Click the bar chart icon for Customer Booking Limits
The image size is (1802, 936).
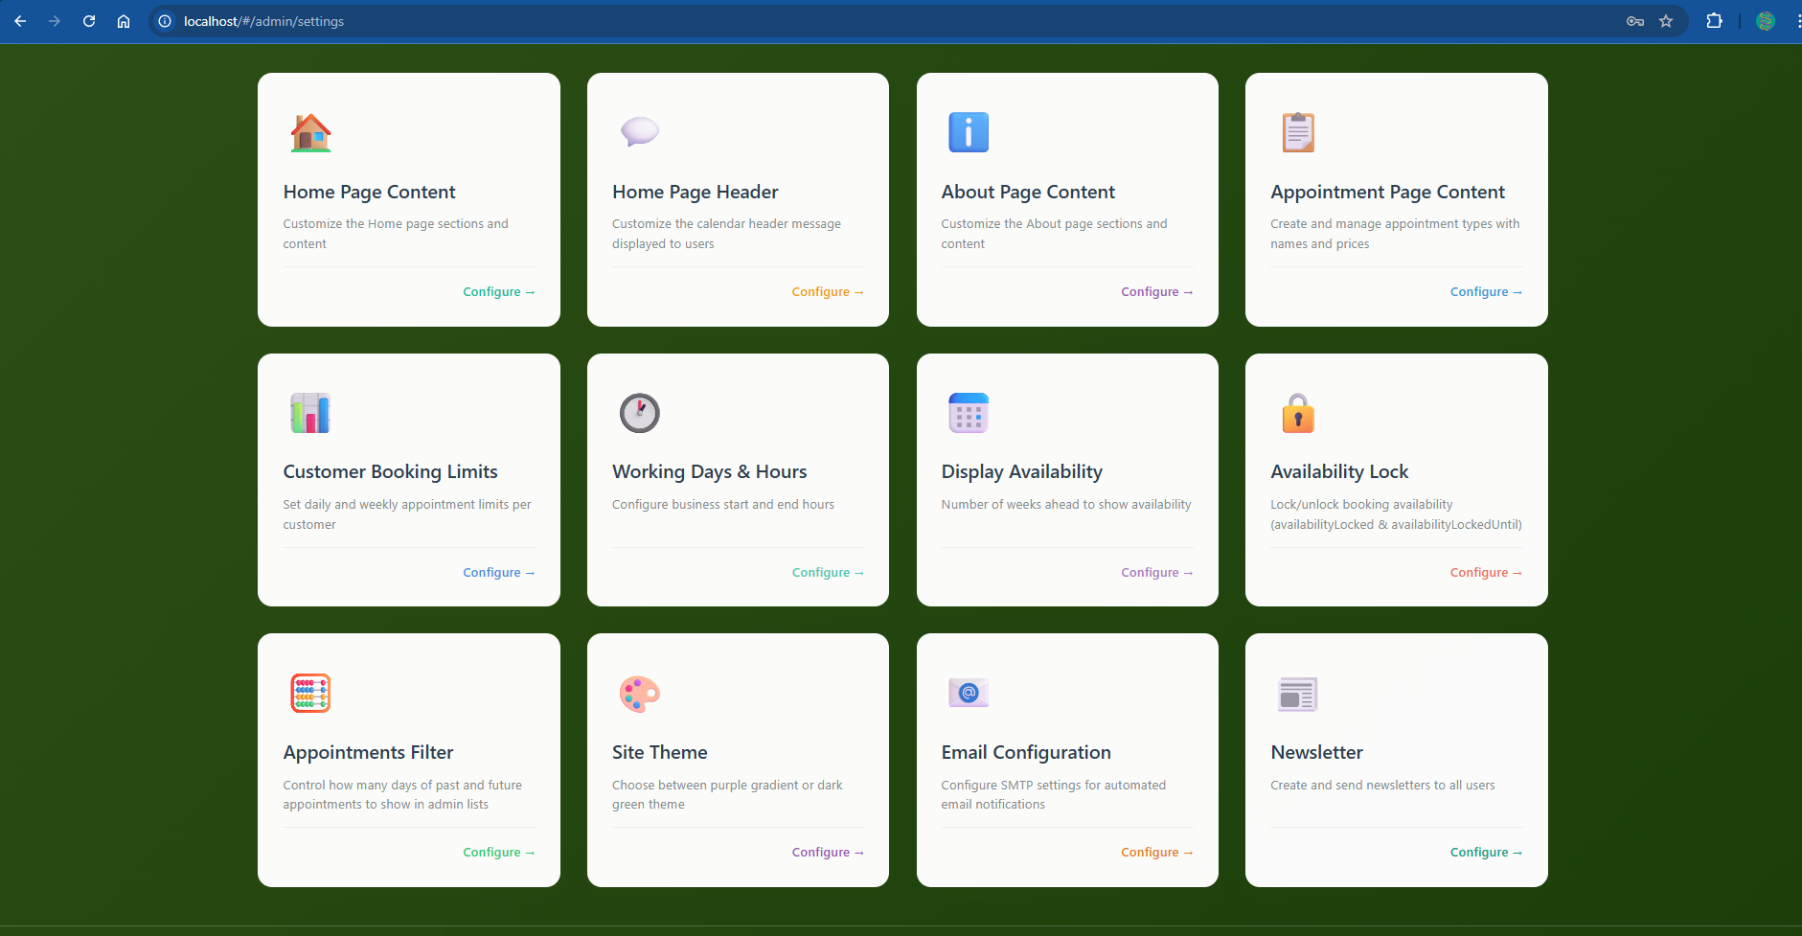coord(310,413)
